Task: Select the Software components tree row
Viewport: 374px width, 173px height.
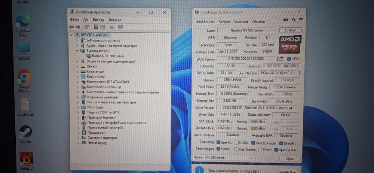Action: point(103,40)
